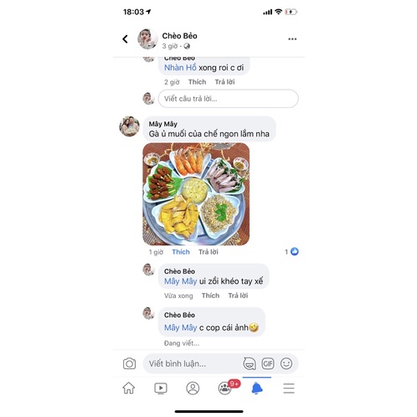The height and width of the screenshot is (417, 417).
Task: Open the GIF picker in the comment box
Action: tap(268, 363)
